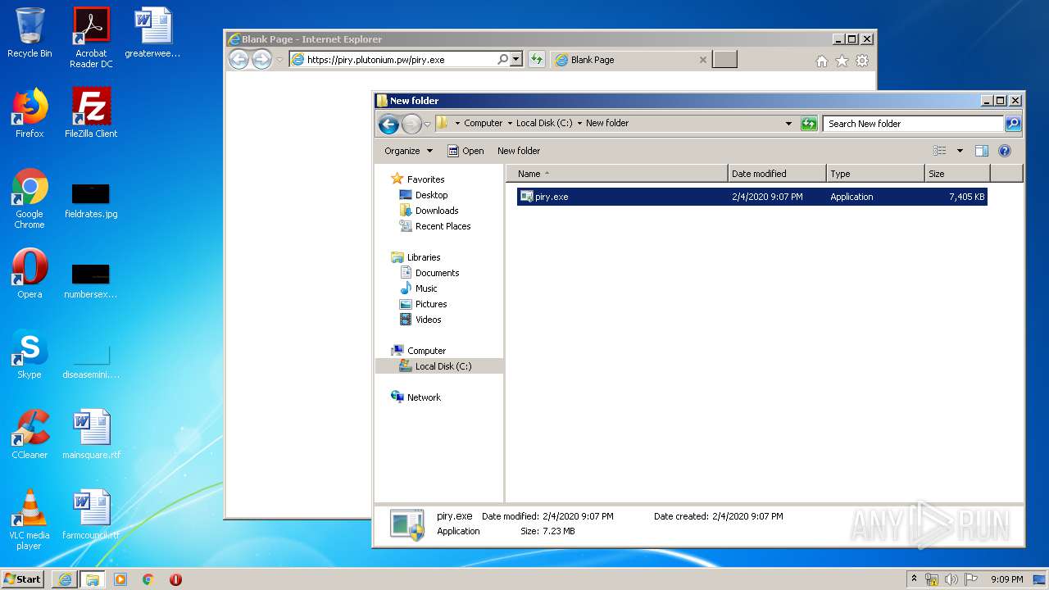Image resolution: width=1049 pixels, height=590 pixels.
Task: Open the FileZilla Client shortcut
Action: pos(91,113)
